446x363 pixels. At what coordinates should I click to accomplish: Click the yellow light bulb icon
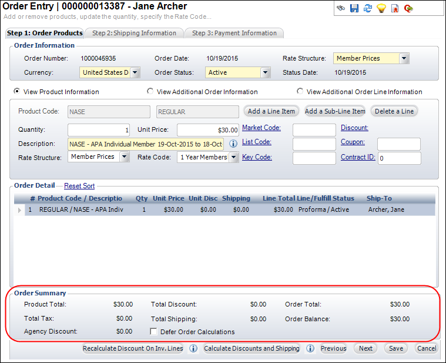pyautogui.click(x=381, y=8)
